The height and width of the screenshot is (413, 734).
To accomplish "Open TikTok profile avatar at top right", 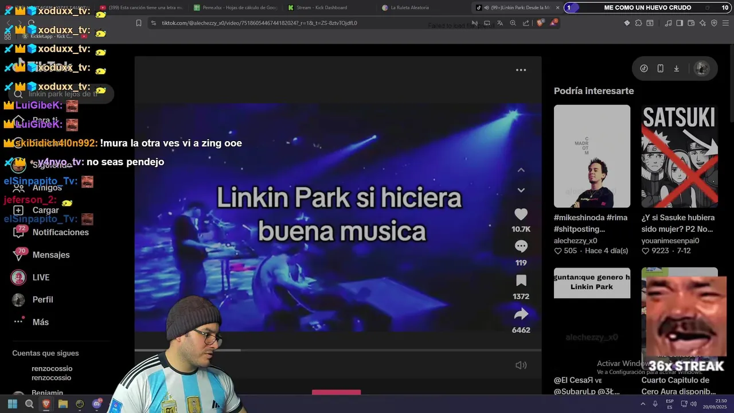I will [x=701, y=68].
